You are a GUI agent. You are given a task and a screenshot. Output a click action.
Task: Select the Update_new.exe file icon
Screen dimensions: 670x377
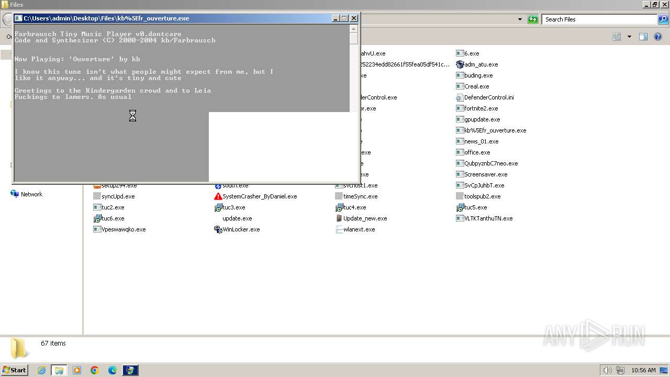[x=339, y=218]
